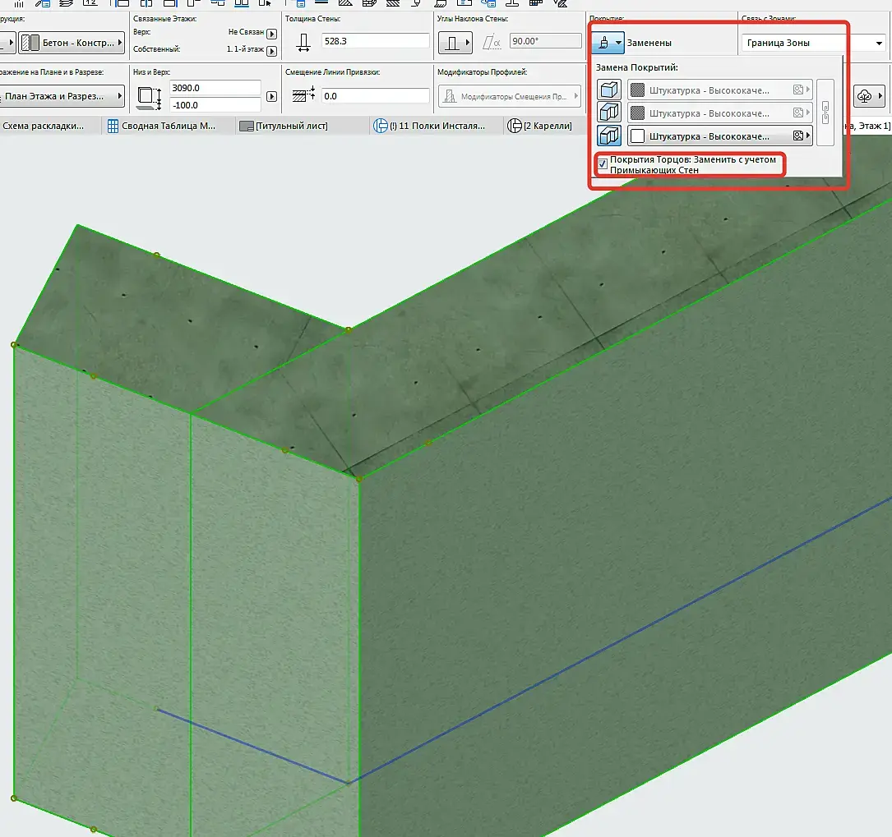
Task: Open the wall slant geometry dropdown button
Action: click(x=455, y=43)
